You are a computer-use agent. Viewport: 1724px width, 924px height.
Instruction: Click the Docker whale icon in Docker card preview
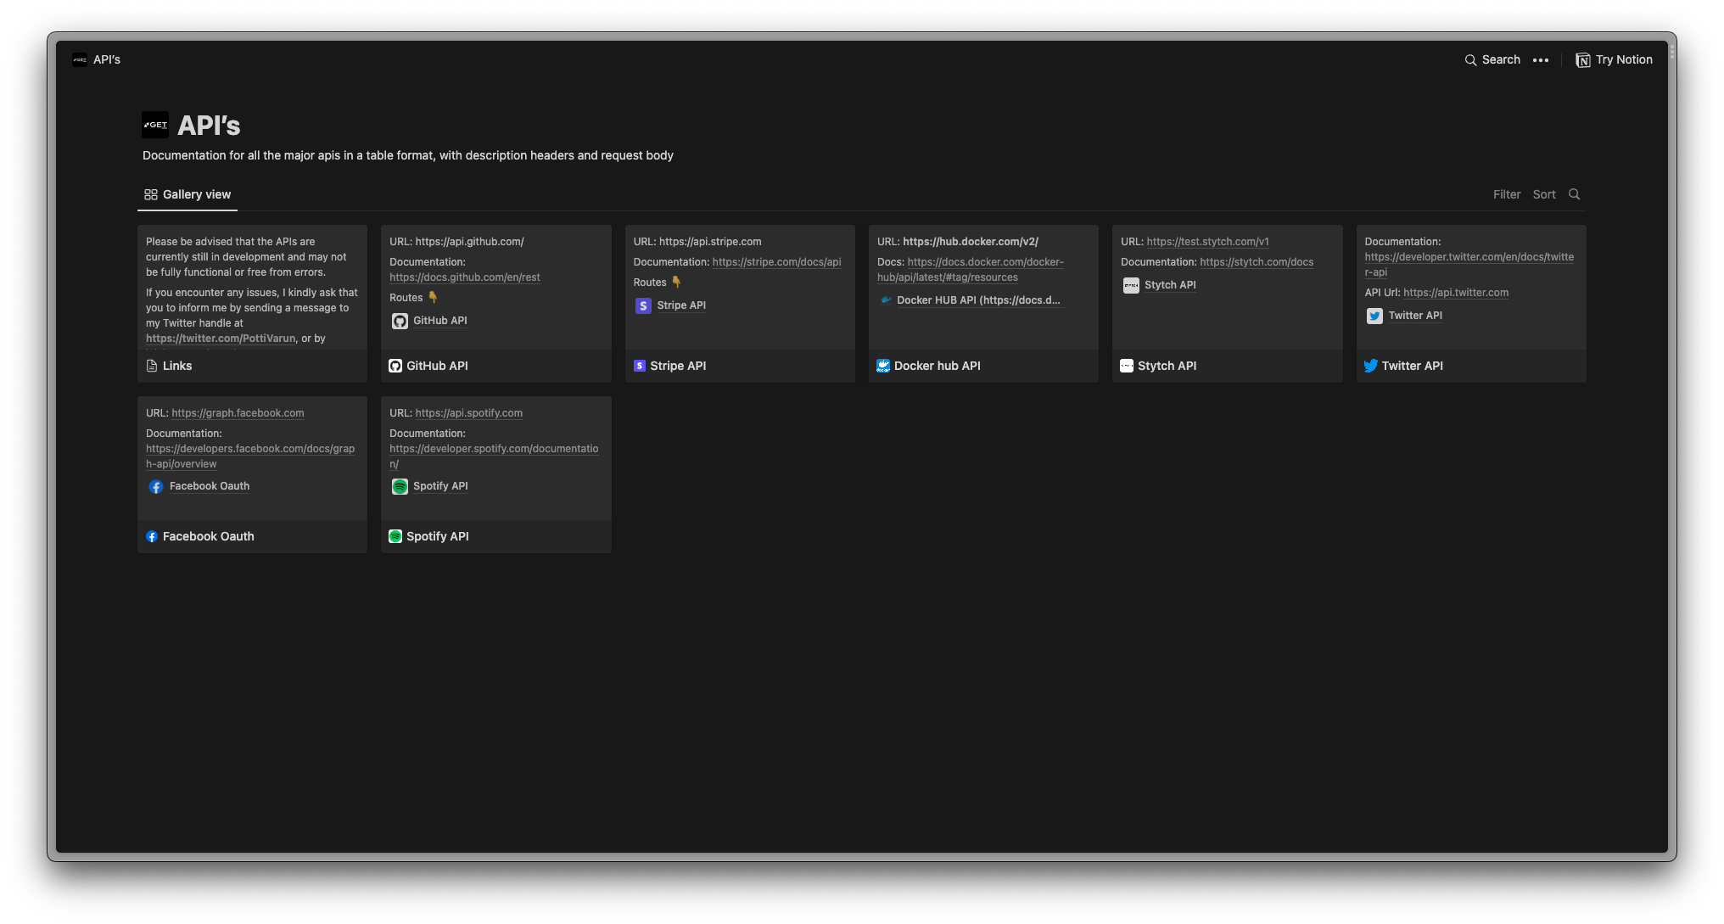tap(886, 300)
